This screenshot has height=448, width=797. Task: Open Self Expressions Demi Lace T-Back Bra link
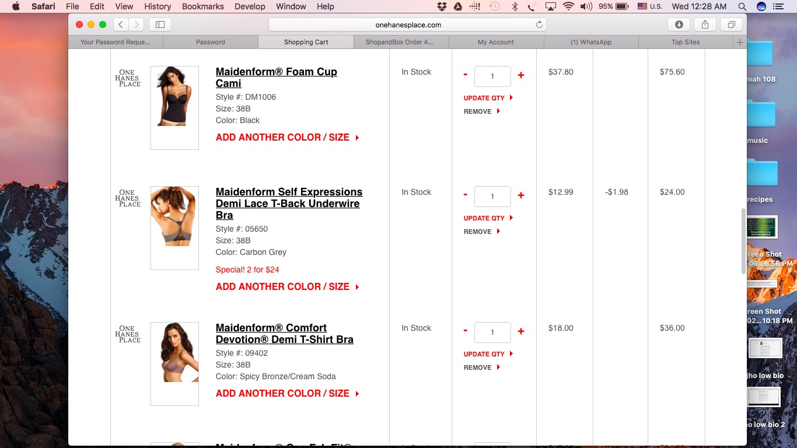(289, 204)
